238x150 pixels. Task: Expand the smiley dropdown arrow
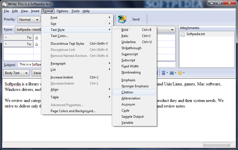pos(184,73)
